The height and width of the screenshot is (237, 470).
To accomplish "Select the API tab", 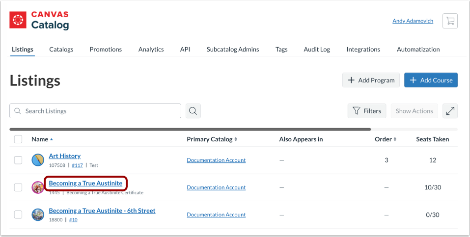I will pyautogui.click(x=185, y=50).
